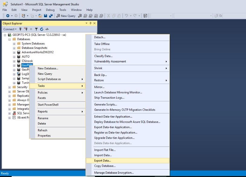Viewport: 246px width, 177px height.
Task: Expand the AdventureWorksDW2012 database node
Action: click(14, 52)
